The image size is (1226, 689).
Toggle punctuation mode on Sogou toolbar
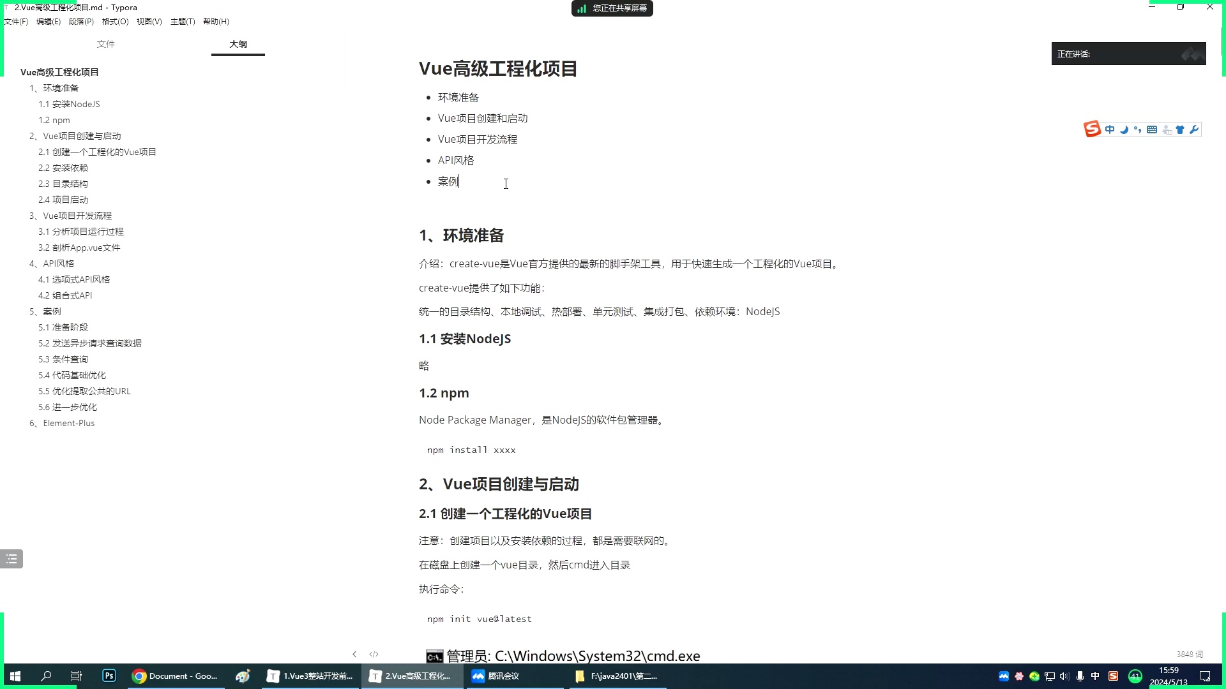point(1137,130)
